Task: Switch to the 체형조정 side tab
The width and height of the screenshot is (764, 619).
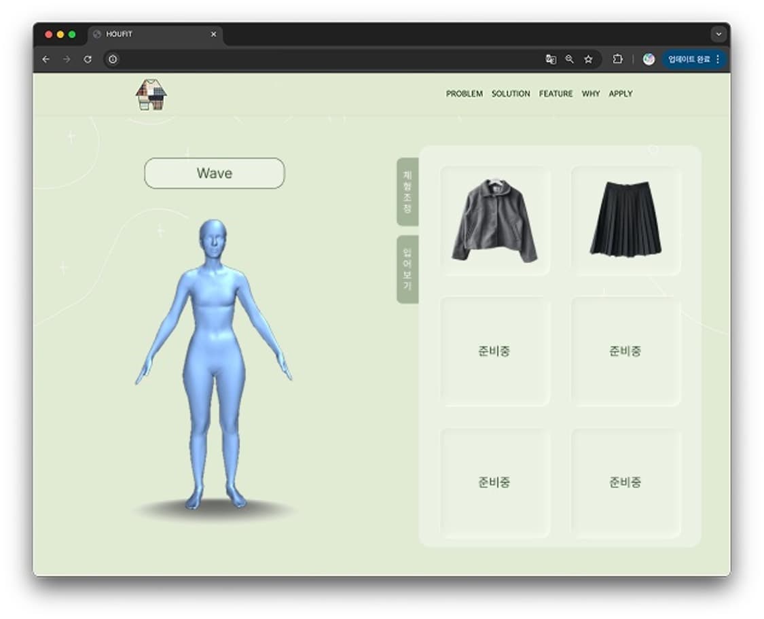Action: click(x=407, y=192)
